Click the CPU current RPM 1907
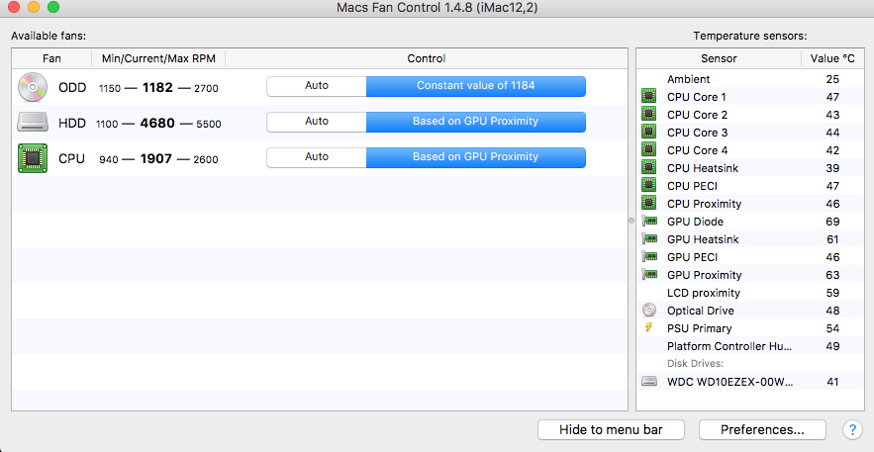 (156, 158)
